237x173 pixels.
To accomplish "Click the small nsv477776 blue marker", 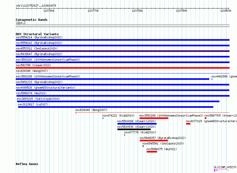I will click(125, 135).
